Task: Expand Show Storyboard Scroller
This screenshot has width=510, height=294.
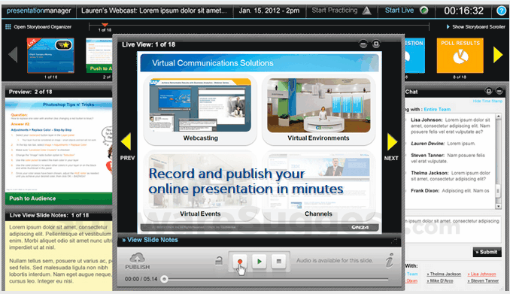Action: [475, 26]
